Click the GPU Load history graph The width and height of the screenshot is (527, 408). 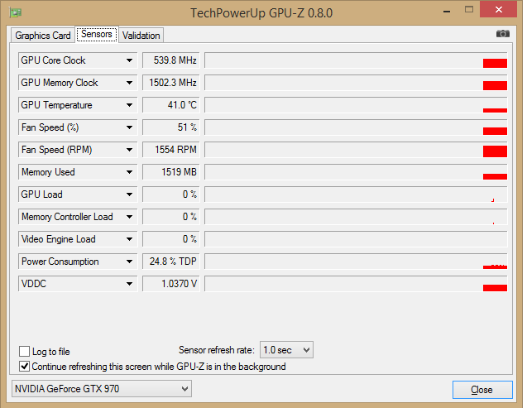point(356,194)
